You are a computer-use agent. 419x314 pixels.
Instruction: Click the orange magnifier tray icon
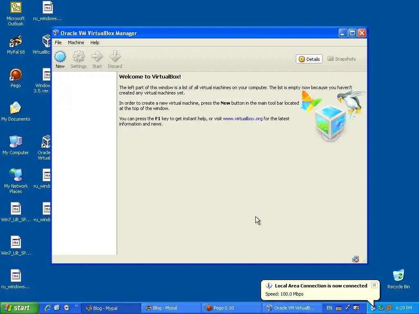389,308
